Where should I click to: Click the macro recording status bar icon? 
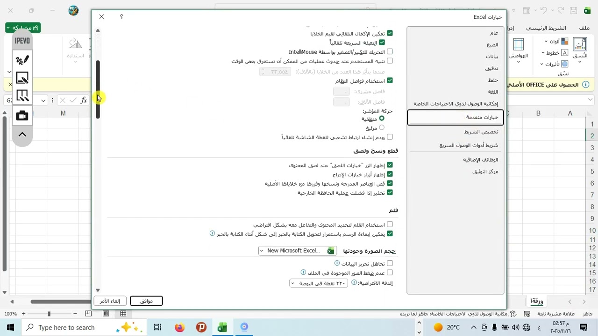[527, 314]
